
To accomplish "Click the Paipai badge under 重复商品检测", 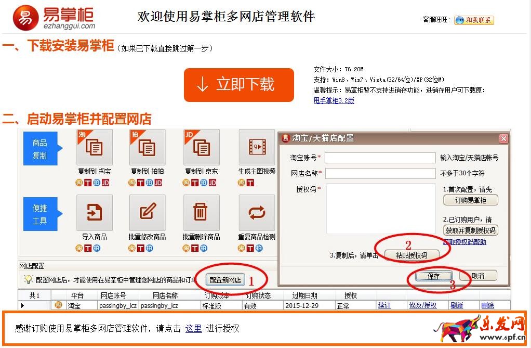I will pyautogui.click(x=259, y=248).
